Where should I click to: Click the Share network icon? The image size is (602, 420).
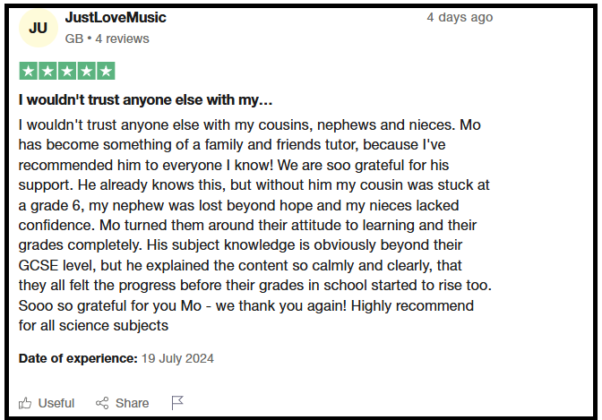102,403
